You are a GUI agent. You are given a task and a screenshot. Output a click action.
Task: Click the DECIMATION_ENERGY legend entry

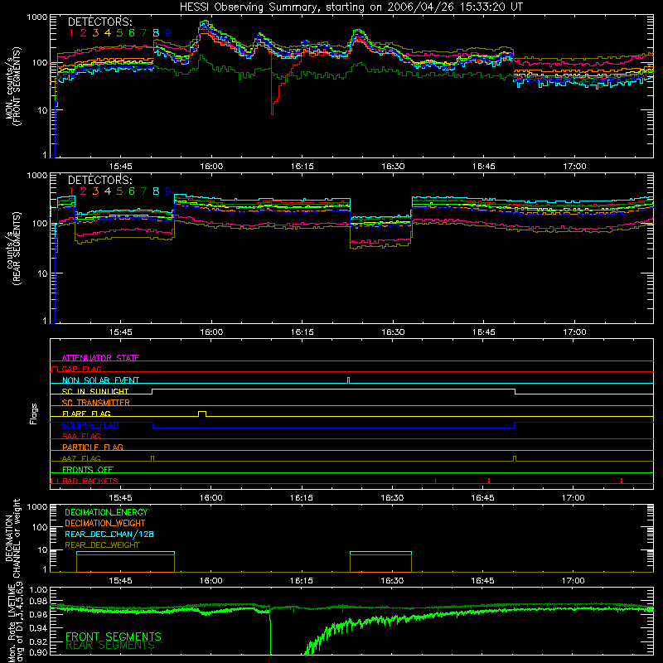tap(107, 512)
